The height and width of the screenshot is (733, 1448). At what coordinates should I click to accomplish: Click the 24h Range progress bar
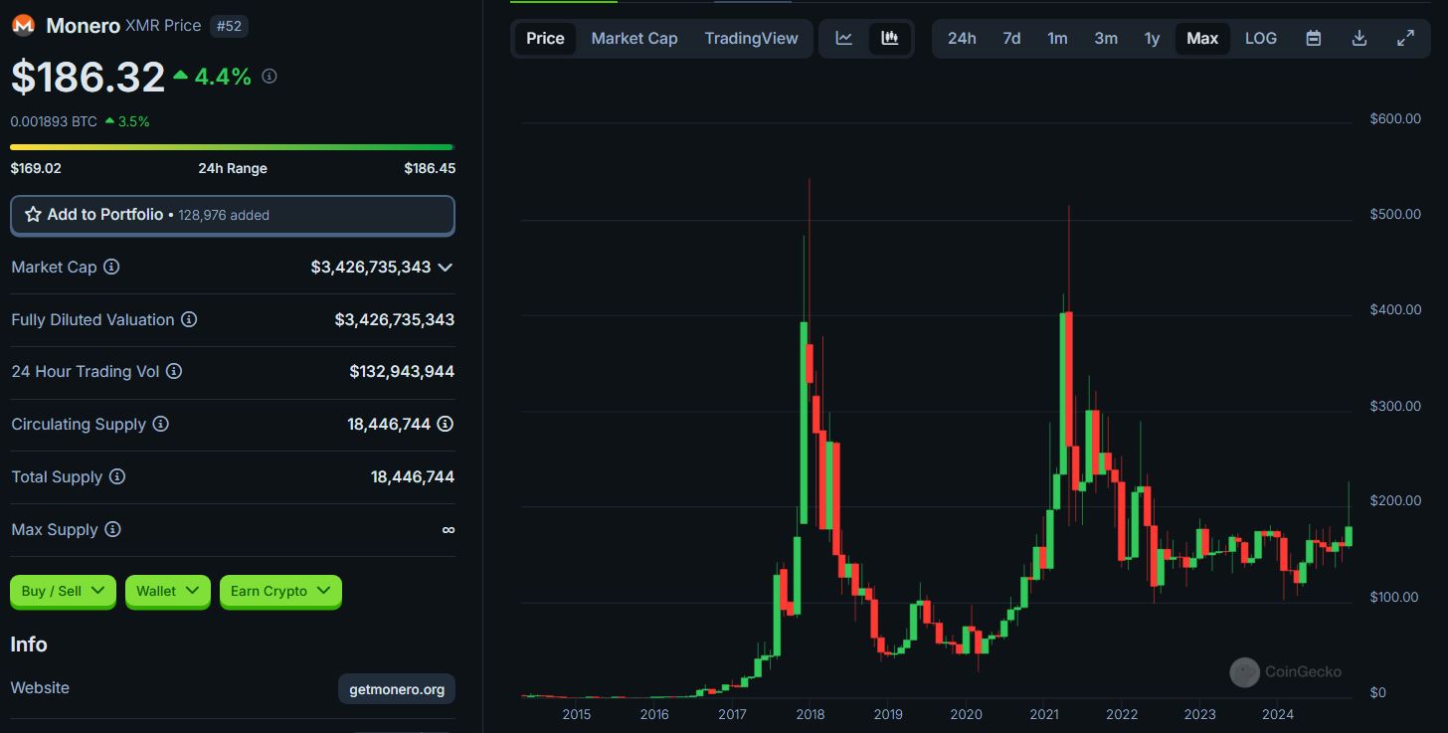[x=232, y=147]
